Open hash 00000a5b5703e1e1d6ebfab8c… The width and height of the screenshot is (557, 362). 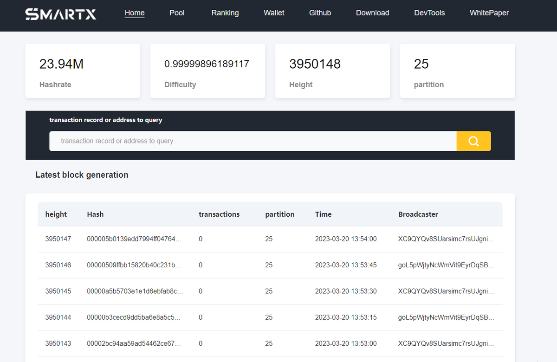(x=135, y=291)
